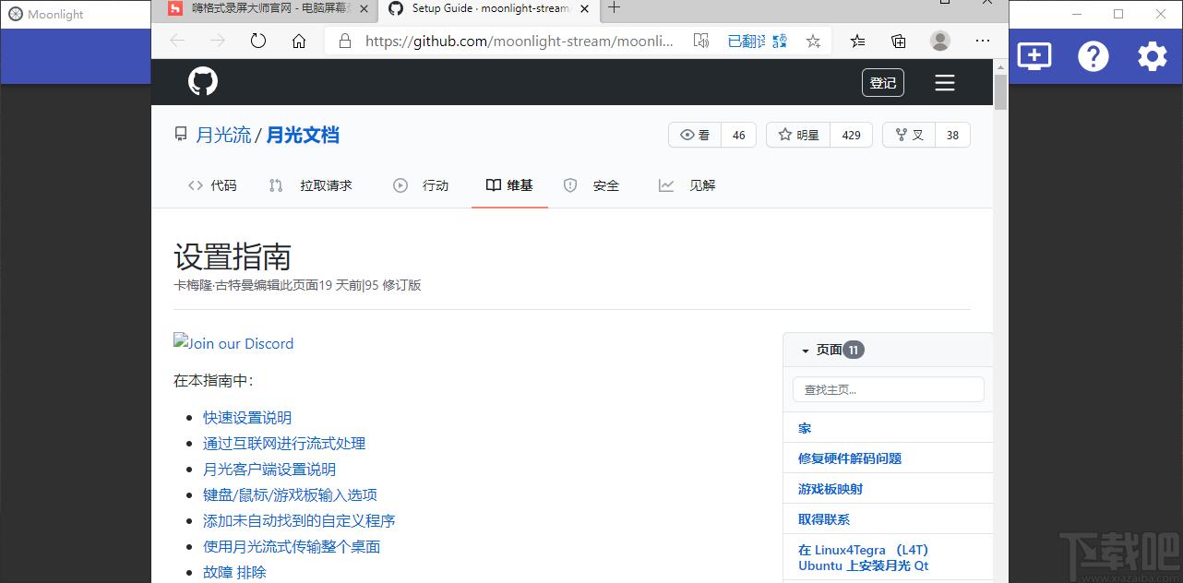Image resolution: width=1183 pixels, height=583 pixels.
Task: Open 取得联系 wiki page
Action: pos(824,519)
